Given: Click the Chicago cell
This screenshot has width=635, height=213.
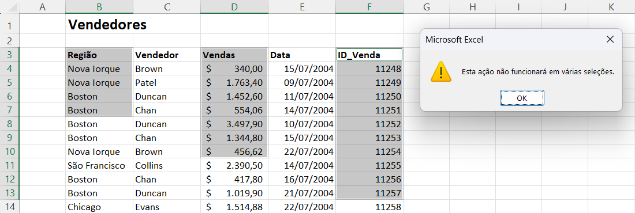Looking at the screenshot, I should coord(99,207).
